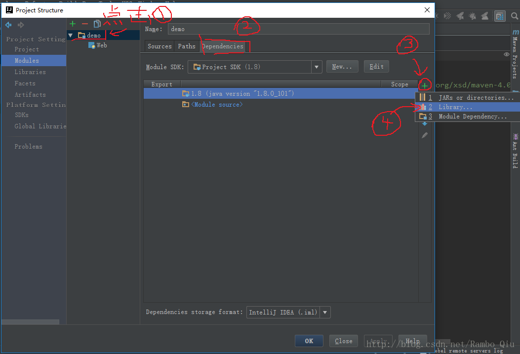Select Artifacts in settings list
This screenshot has height=354, width=520.
point(30,95)
